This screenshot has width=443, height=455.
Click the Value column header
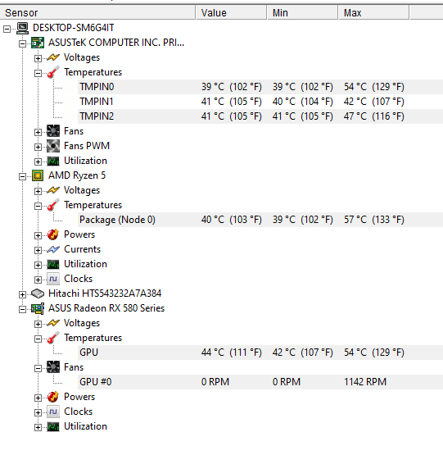(x=232, y=13)
